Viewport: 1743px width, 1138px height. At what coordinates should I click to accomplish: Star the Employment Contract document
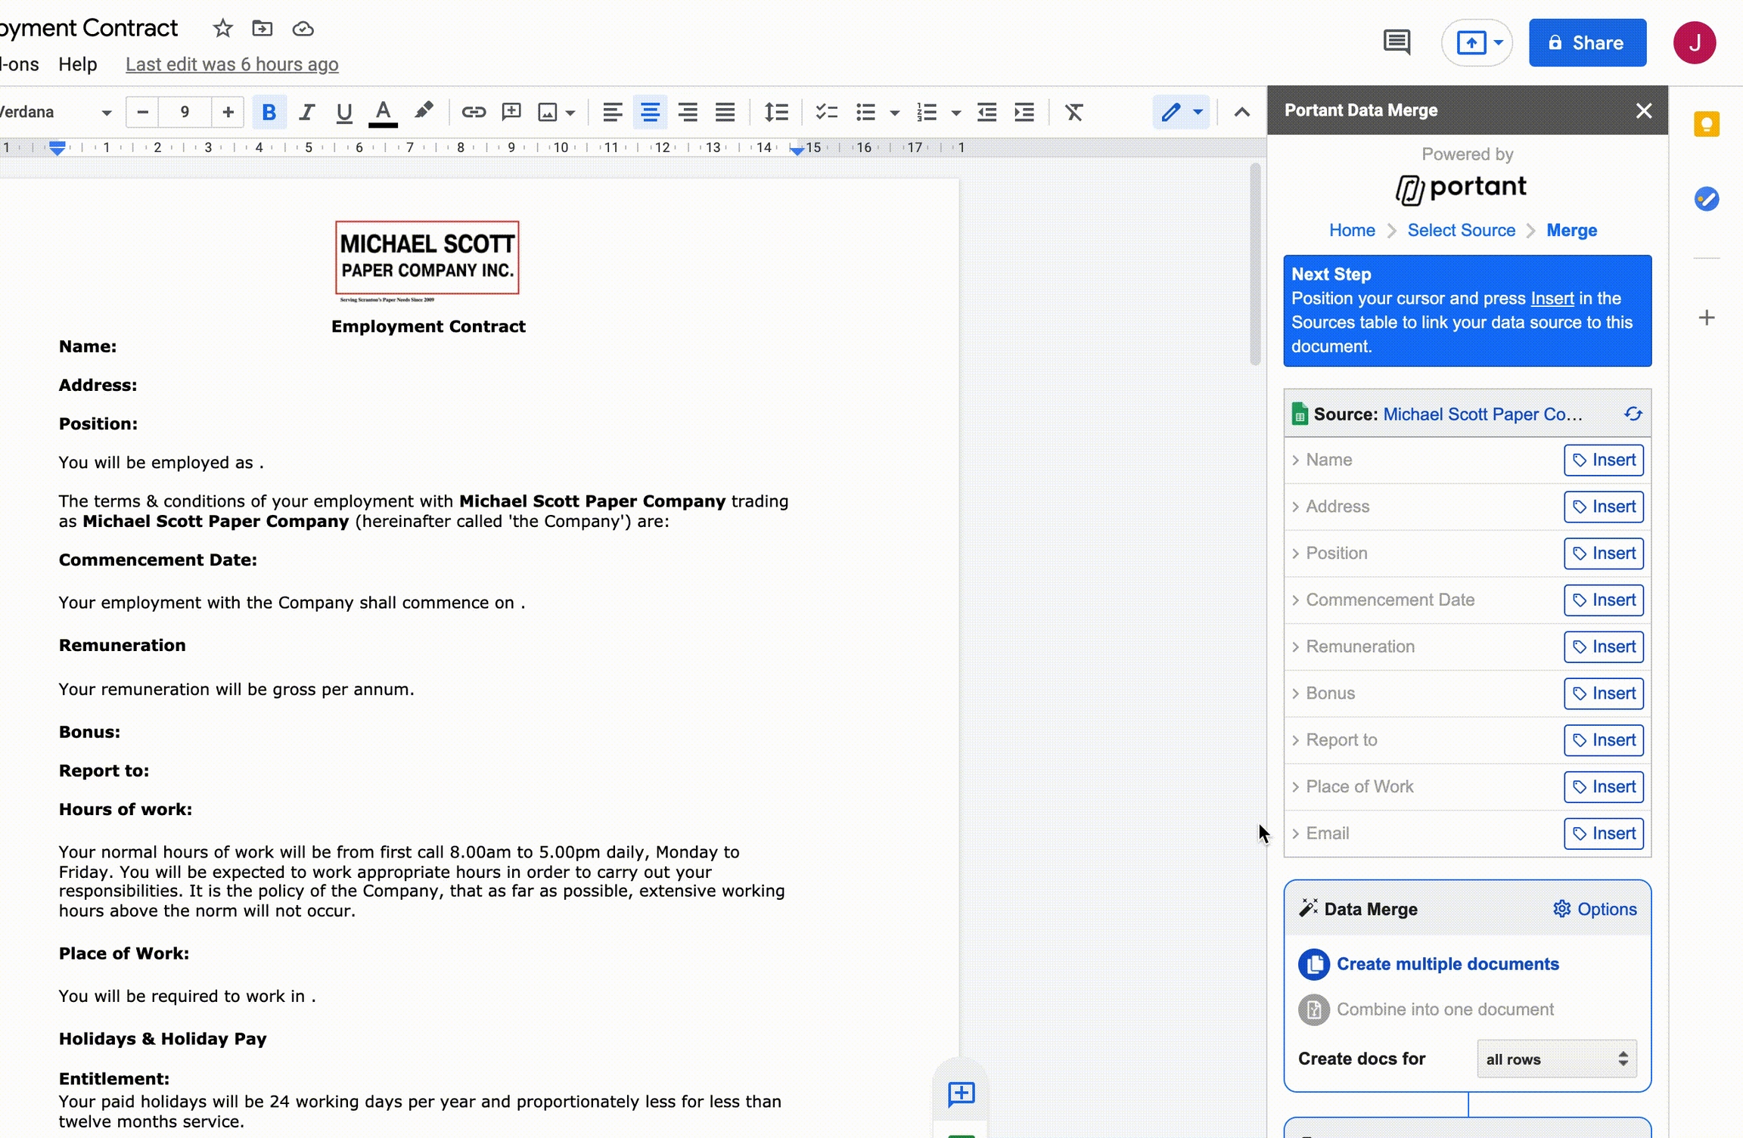[x=222, y=28]
